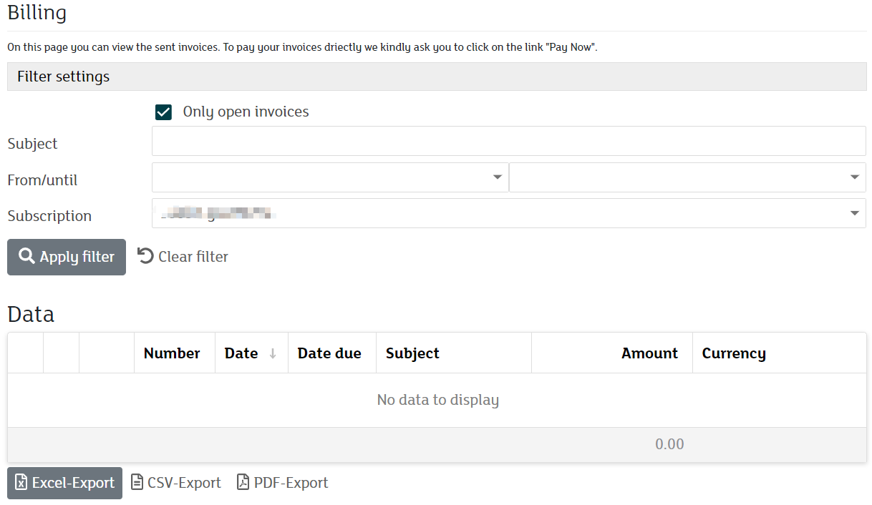
Task: Open the until date dropdown arrow
Action: (854, 177)
